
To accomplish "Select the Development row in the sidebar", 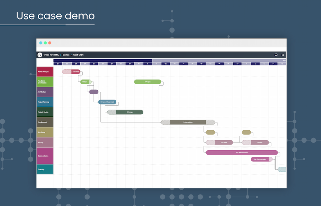I will [44, 122].
